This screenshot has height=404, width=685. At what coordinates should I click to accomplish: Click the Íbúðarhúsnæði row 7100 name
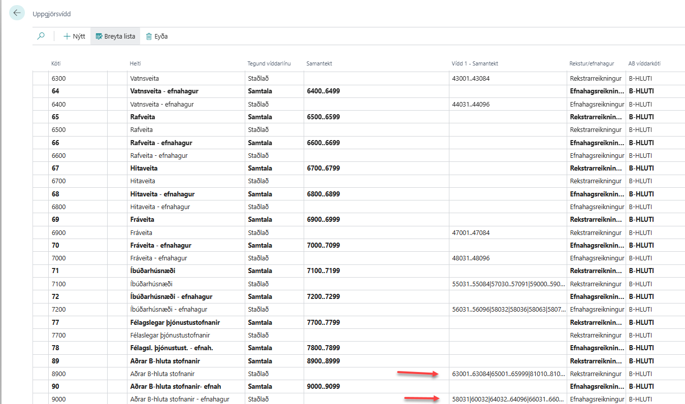(x=148, y=284)
